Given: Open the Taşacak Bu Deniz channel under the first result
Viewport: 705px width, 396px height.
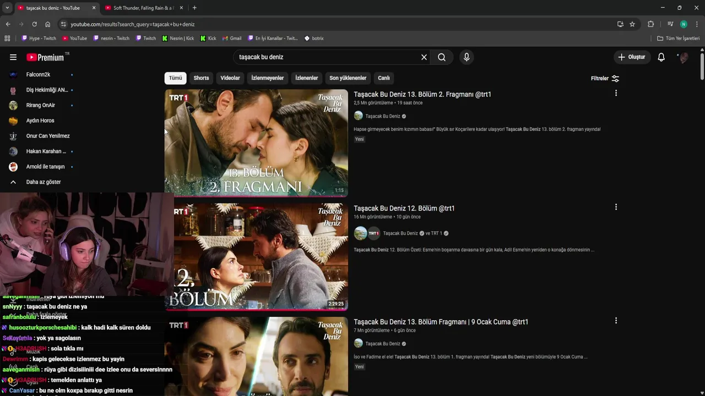Looking at the screenshot, I should (x=383, y=116).
